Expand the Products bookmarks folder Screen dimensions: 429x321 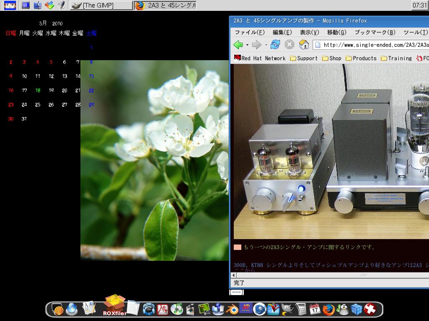[361, 59]
